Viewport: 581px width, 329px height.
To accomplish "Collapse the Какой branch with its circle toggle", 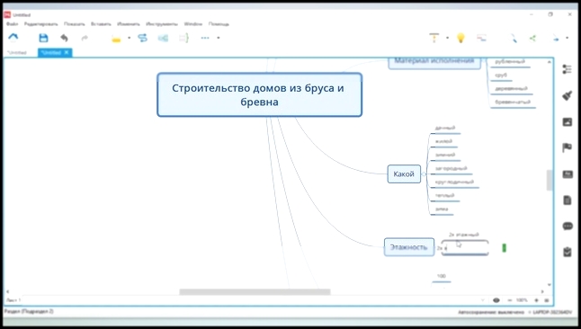I will (424, 174).
